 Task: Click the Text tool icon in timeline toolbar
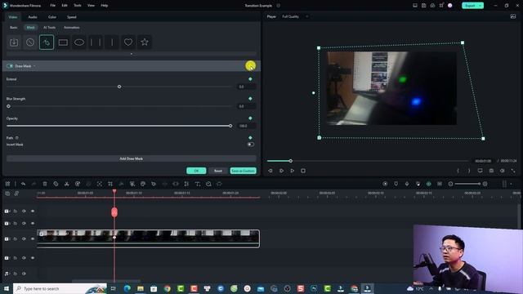(x=198, y=184)
